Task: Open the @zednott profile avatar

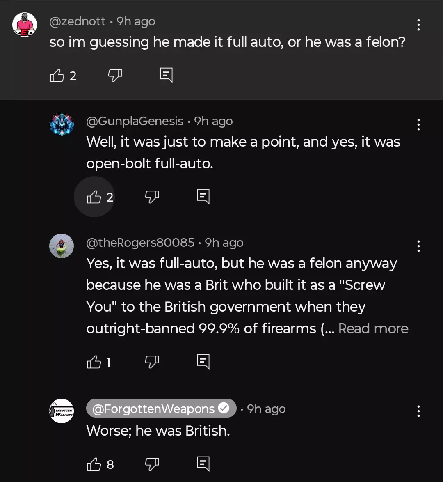Action: tap(25, 25)
